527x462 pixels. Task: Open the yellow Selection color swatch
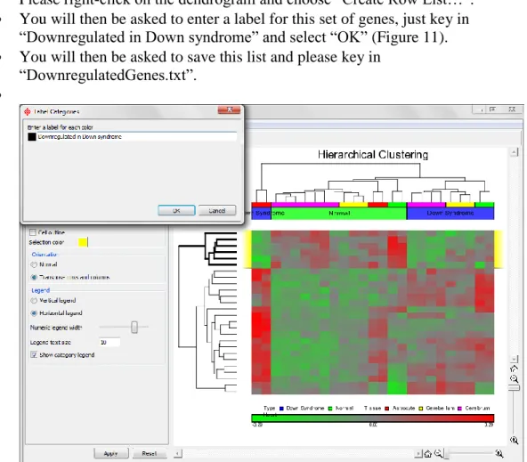pyautogui.click(x=83, y=242)
